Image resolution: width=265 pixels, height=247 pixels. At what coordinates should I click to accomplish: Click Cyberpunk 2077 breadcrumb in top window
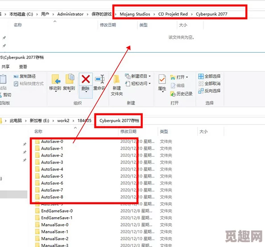click(x=211, y=14)
